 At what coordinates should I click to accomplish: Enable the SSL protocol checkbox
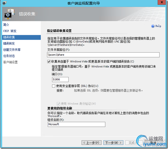pyautogui.click(x=54, y=86)
